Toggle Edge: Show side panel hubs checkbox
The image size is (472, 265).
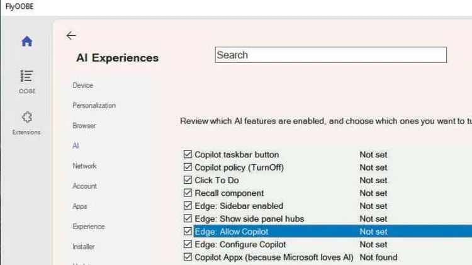tap(188, 218)
